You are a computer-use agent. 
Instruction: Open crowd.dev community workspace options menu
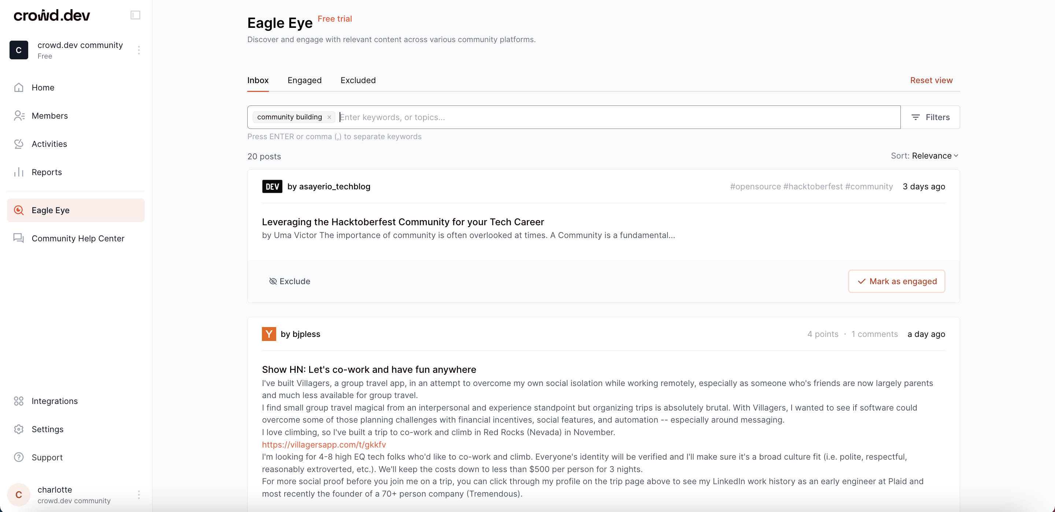coord(139,50)
